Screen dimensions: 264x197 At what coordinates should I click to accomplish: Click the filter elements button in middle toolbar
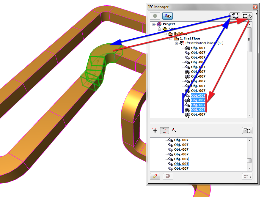[x=247, y=130]
